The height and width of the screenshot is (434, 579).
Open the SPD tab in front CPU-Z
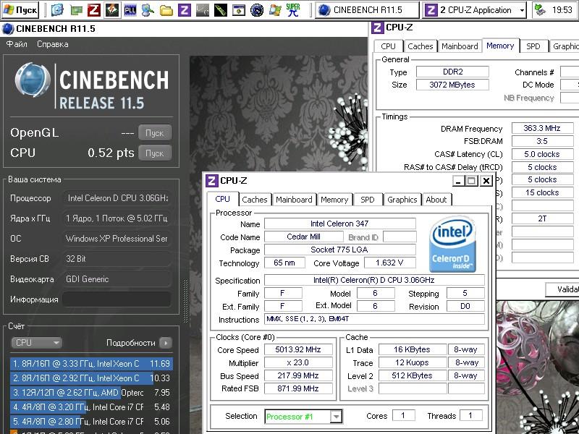click(368, 200)
